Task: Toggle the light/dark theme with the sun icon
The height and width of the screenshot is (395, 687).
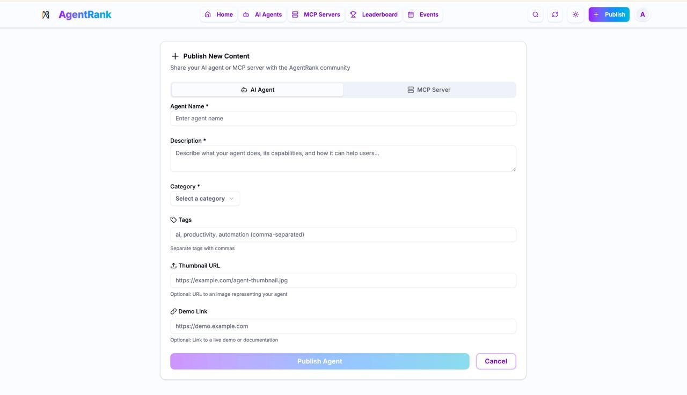Action: 575,14
